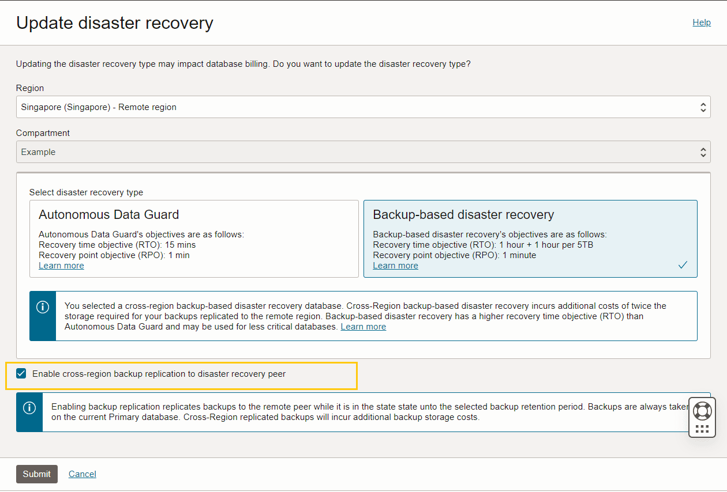The image size is (727, 492).
Task: Click checkmark on Backup-based disaster recovery card
Action: coord(683,265)
